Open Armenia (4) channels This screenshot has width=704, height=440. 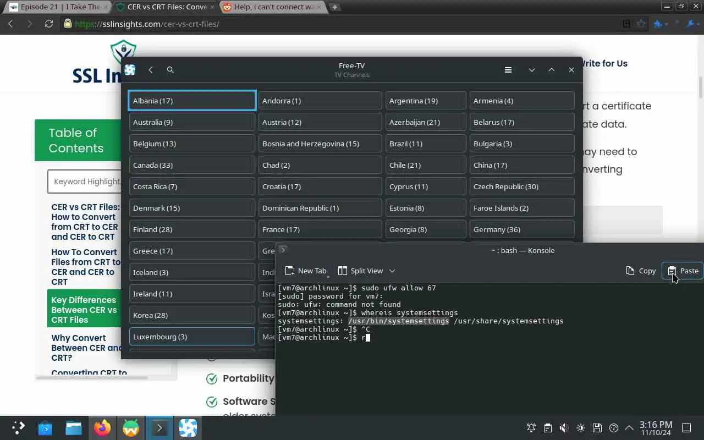click(x=522, y=101)
